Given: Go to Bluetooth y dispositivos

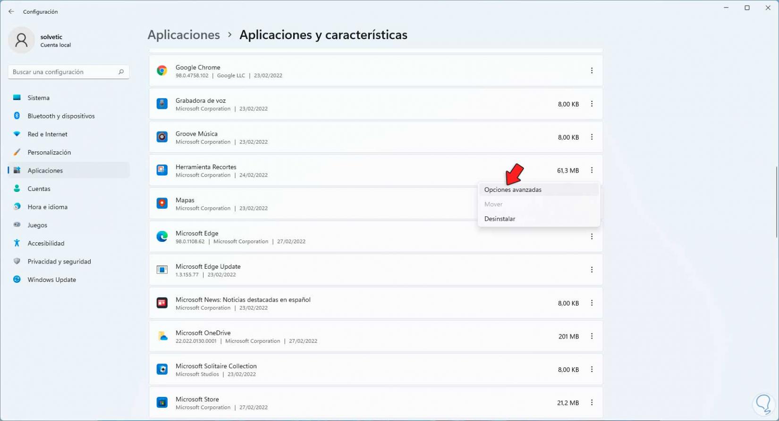Looking at the screenshot, I should [x=68, y=116].
